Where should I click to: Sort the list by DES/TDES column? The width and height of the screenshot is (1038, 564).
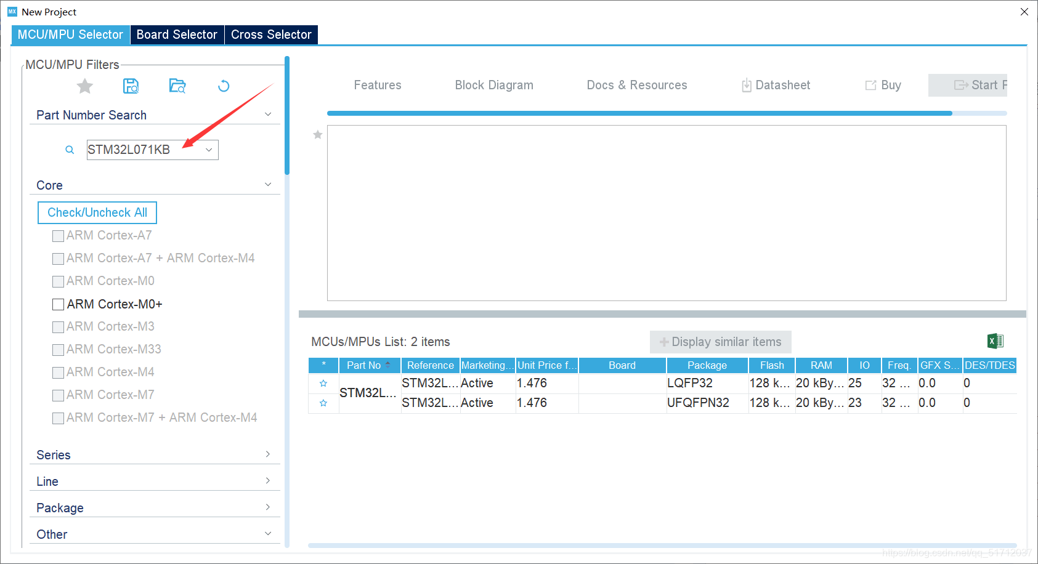pyautogui.click(x=989, y=365)
